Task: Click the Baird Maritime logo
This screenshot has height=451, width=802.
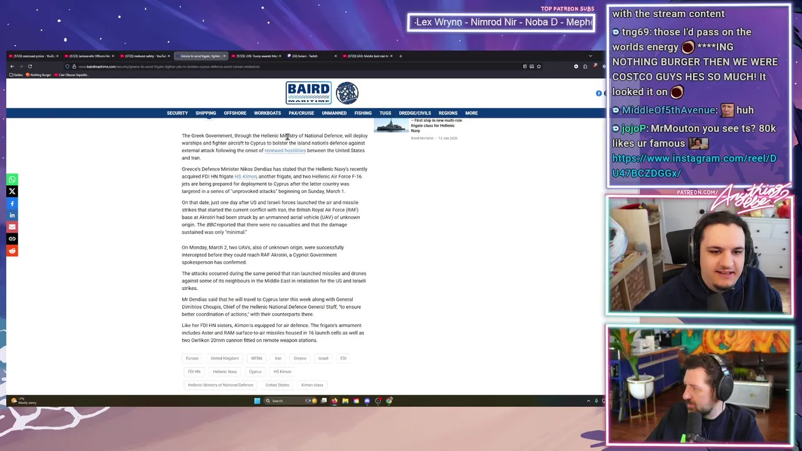Action: 308,93
